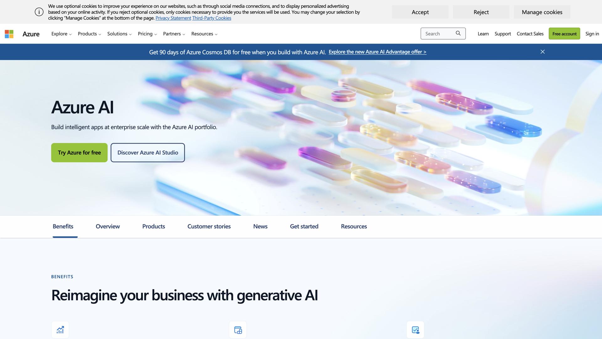Click the browser window benefit icon
The width and height of the screenshot is (602, 339).
(x=238, y=330)
